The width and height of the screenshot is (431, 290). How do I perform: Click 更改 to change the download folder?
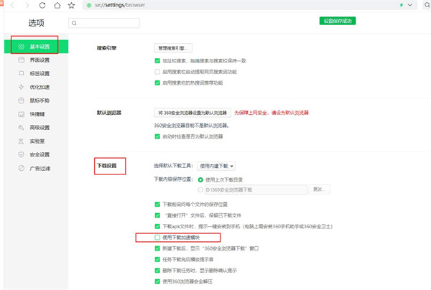point(318,190)
